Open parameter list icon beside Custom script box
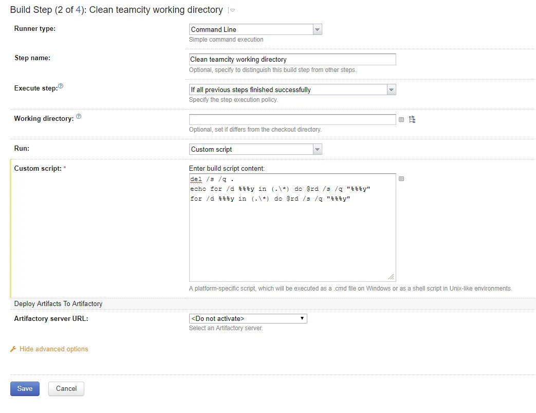This screenshot has width=536, height=413. tap(401, 179)
